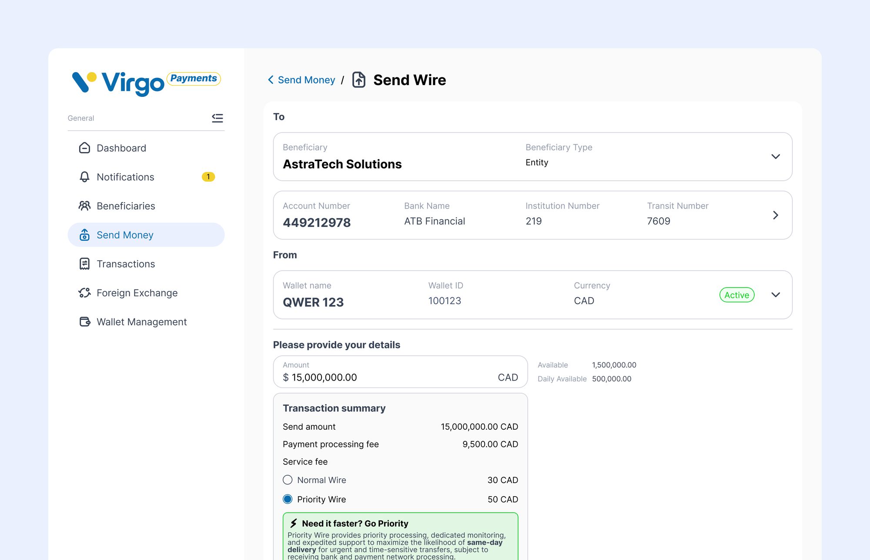Open Dashboard from the sidebar
Screen dimensions: 870x560
pos(146,148)
